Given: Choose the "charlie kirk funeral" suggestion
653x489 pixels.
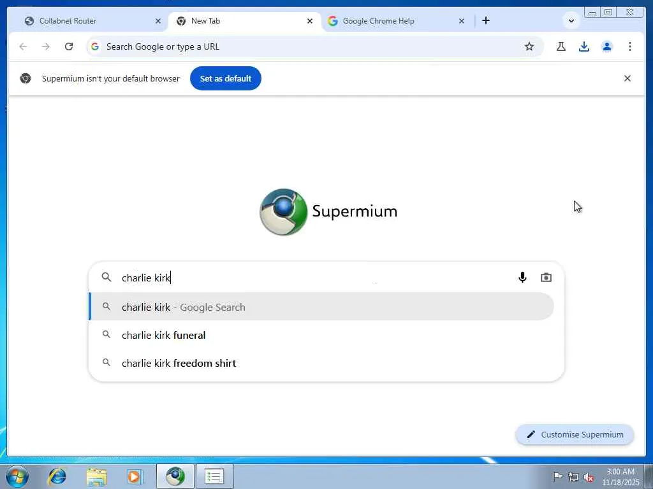Looking at the screenshot, I should coord(321,335).
